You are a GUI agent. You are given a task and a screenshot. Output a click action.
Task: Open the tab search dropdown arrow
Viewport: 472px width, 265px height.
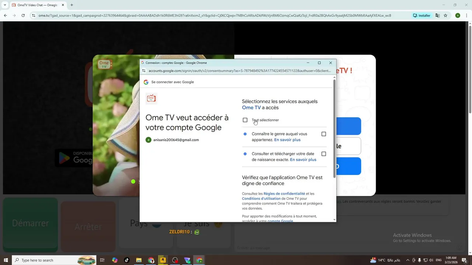click(5, 5)
